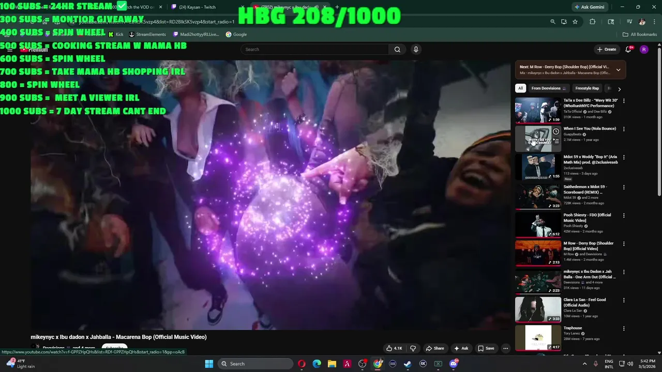Open more actions ellipsis under video
This screenshot has height=372, width=662.
point(506,348)
